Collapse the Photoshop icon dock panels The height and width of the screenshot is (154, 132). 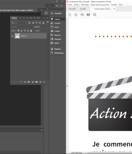(x=64, y=9)
